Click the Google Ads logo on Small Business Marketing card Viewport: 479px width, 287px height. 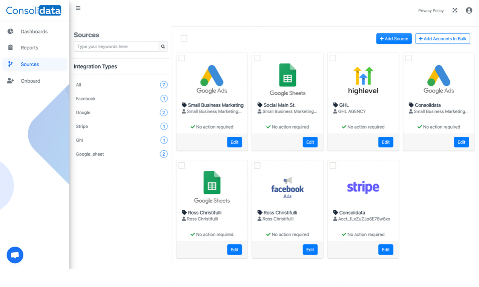(212, 80)
